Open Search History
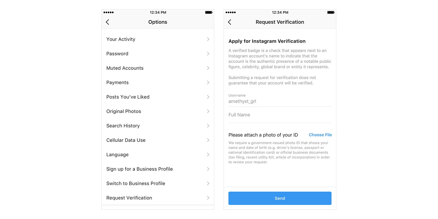Viewport: 438px width, 219px height. tap(158, 126)
